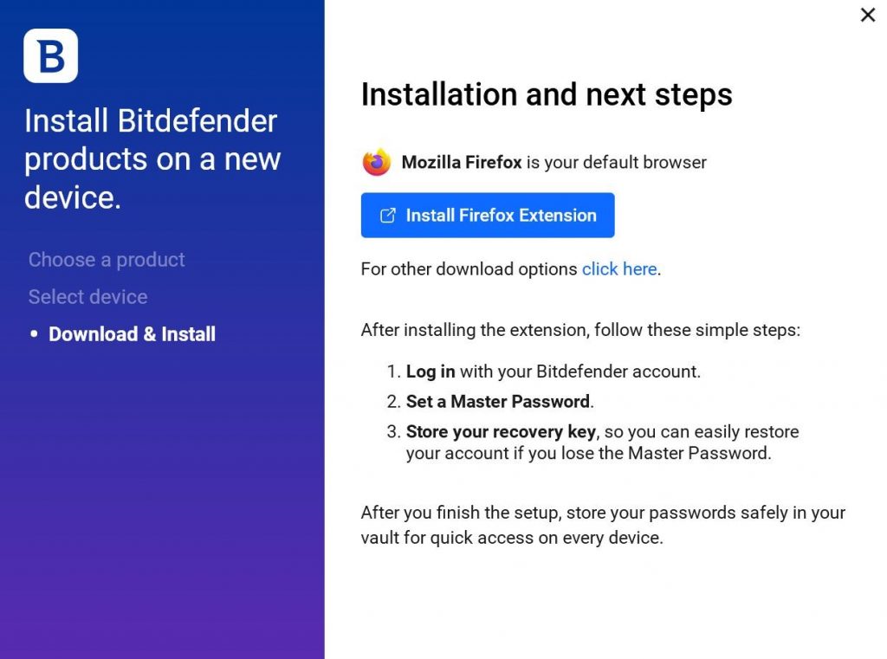
Task: Click the bullet marker beside Download & Install
Action: pos(35,334)
